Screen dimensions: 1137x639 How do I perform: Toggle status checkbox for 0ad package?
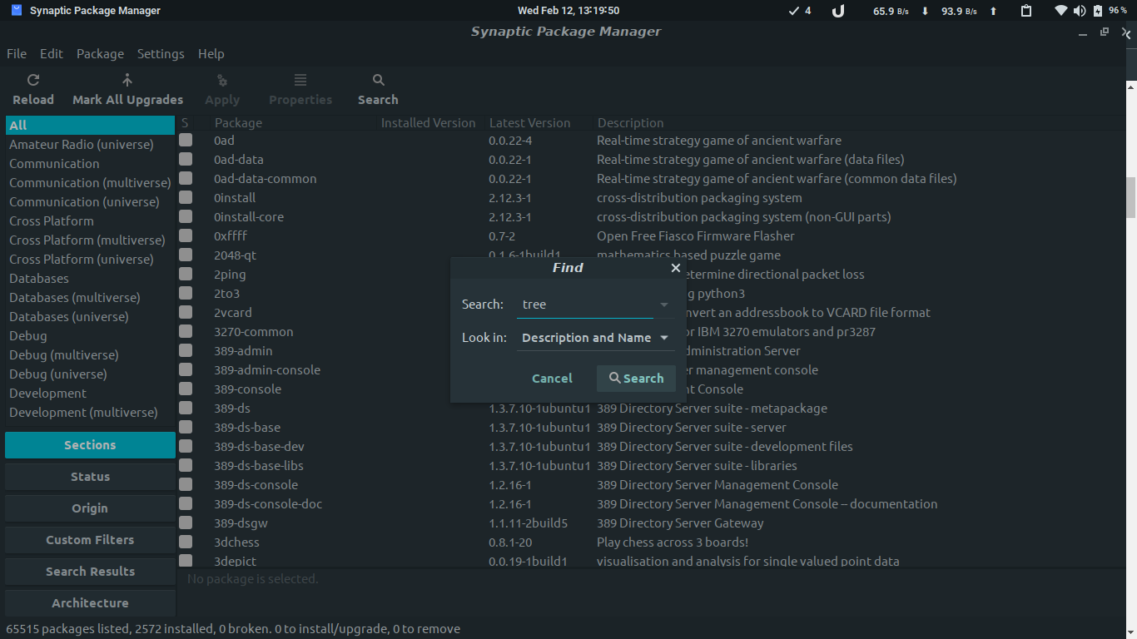(186, 141)
